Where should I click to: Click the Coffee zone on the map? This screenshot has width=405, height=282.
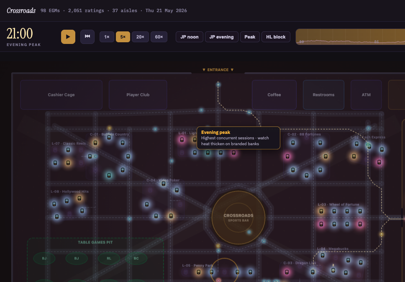[x=274, y=95]
